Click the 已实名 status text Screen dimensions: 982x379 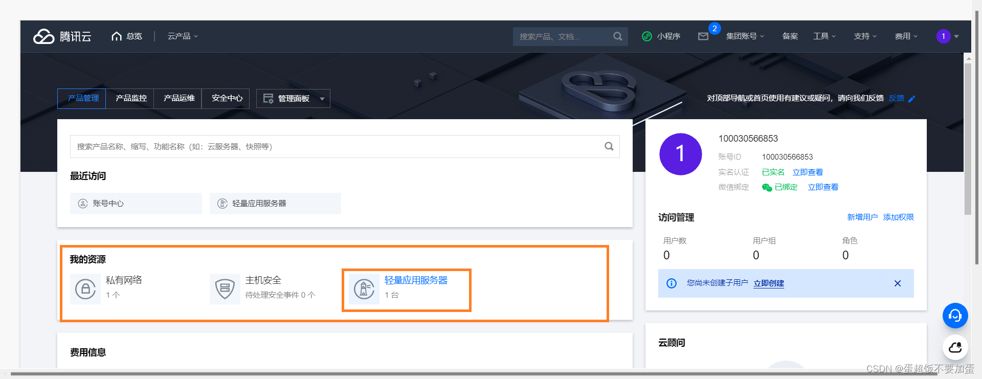[773, 172]
